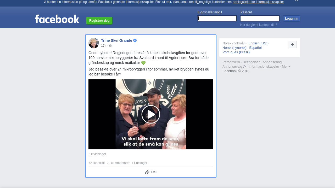Open the 17 t timestamp link
The image size is (335, 188).
tap(104, 46)
